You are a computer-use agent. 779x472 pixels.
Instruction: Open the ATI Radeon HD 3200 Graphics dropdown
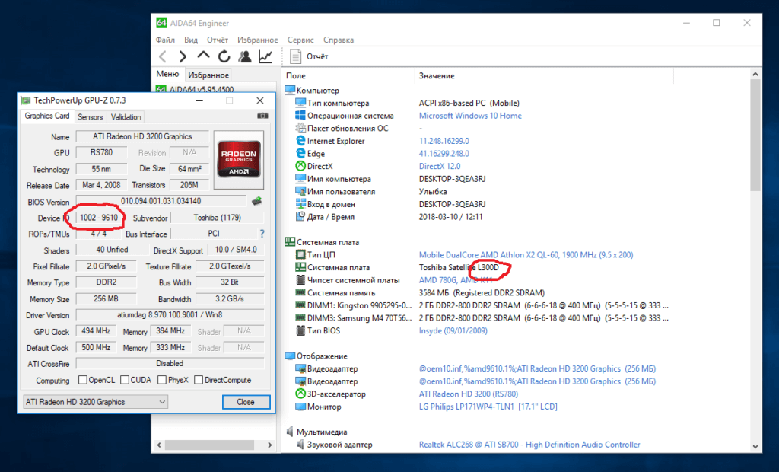tap(95, 402)
